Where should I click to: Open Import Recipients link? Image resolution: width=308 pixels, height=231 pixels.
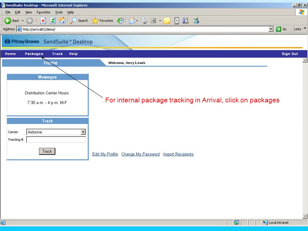pos(178,154)
